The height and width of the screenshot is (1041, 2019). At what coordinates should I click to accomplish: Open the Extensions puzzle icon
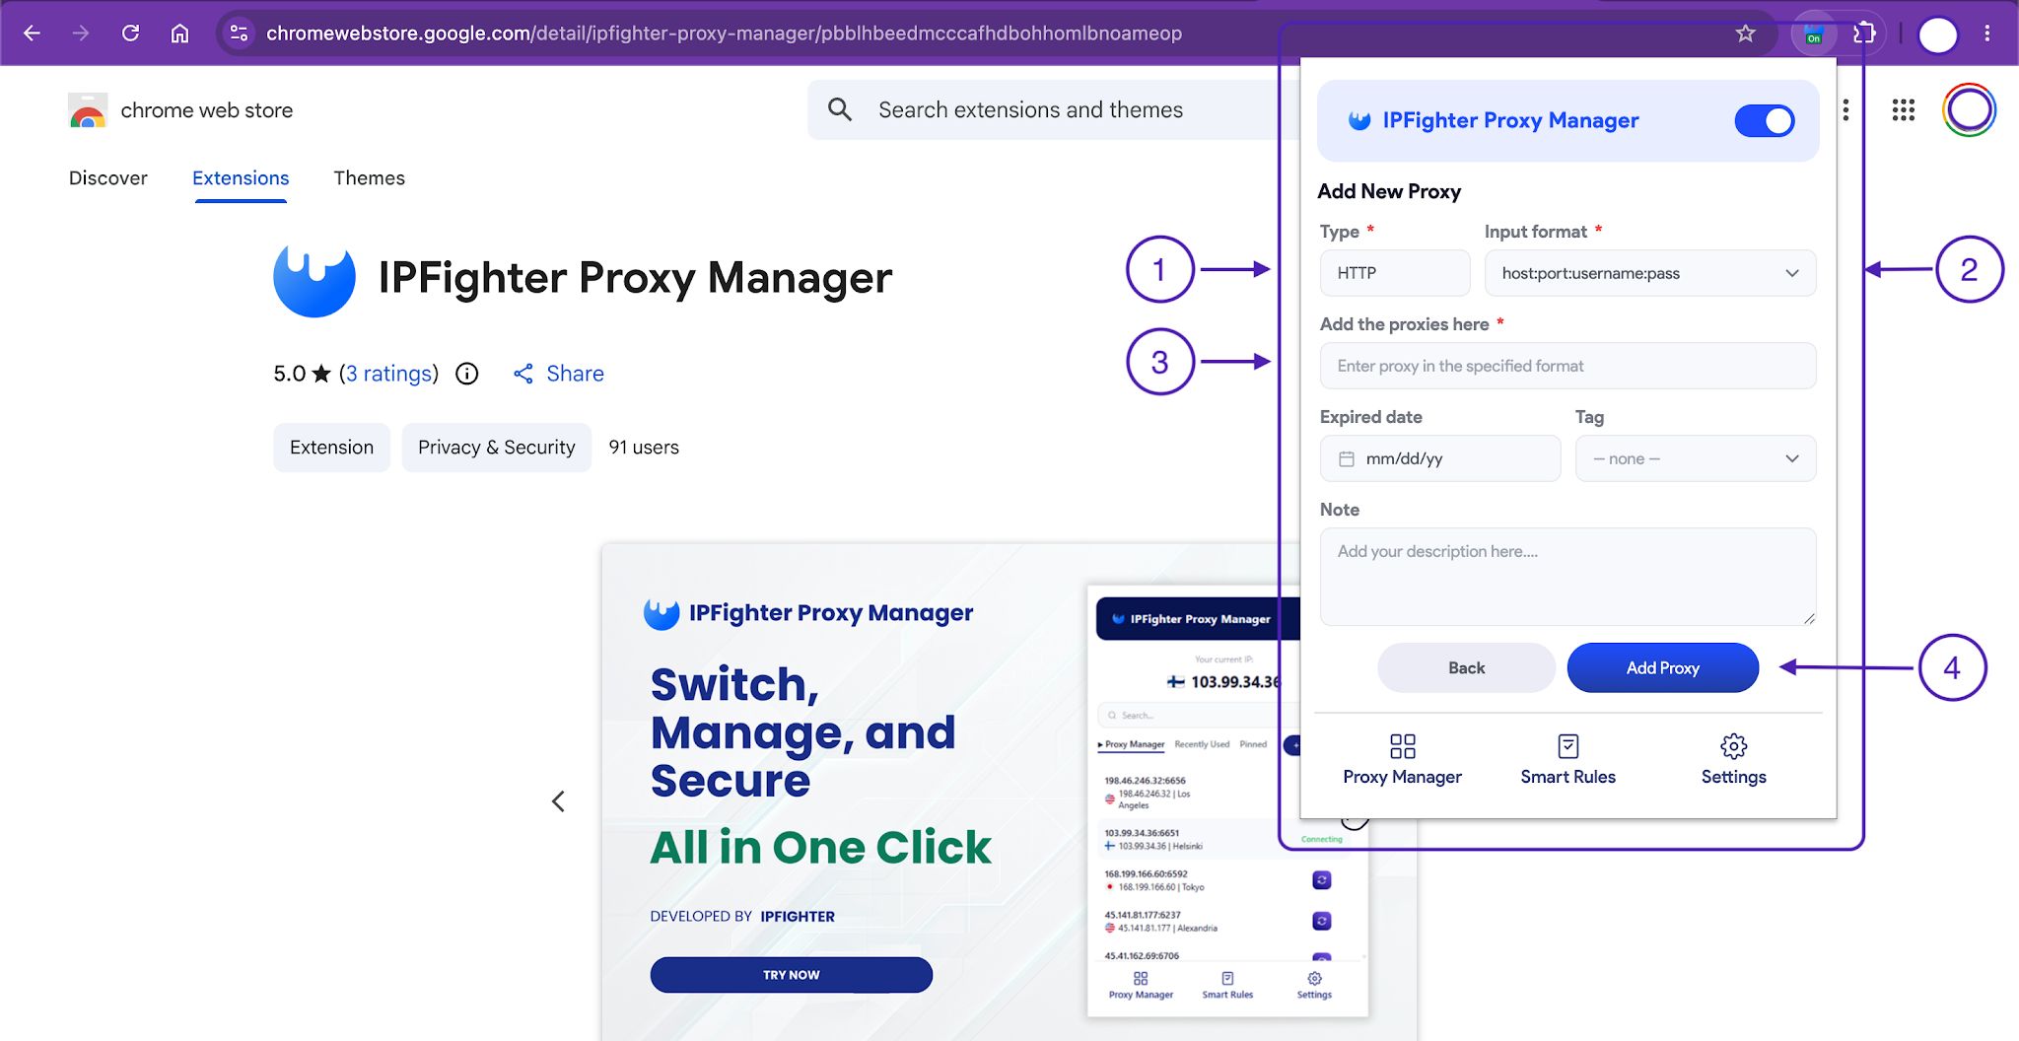pos(1863,34)
